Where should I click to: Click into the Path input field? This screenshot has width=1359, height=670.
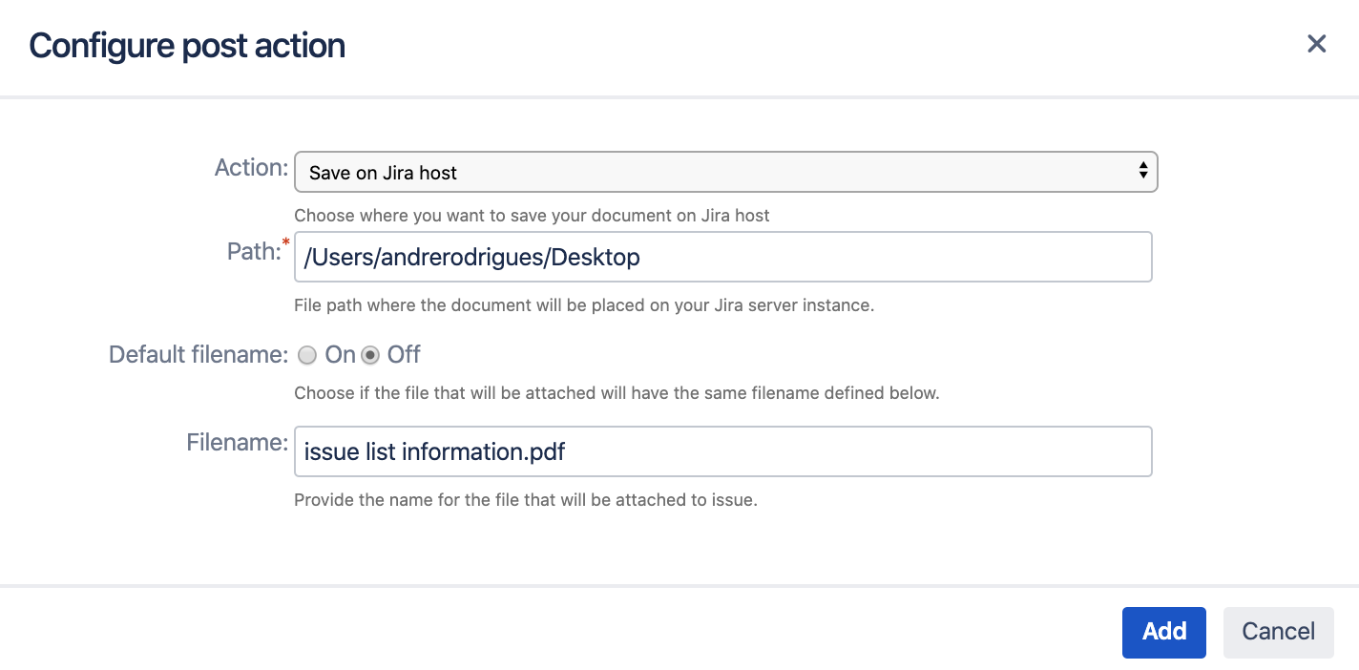click(x=722, y=257)
